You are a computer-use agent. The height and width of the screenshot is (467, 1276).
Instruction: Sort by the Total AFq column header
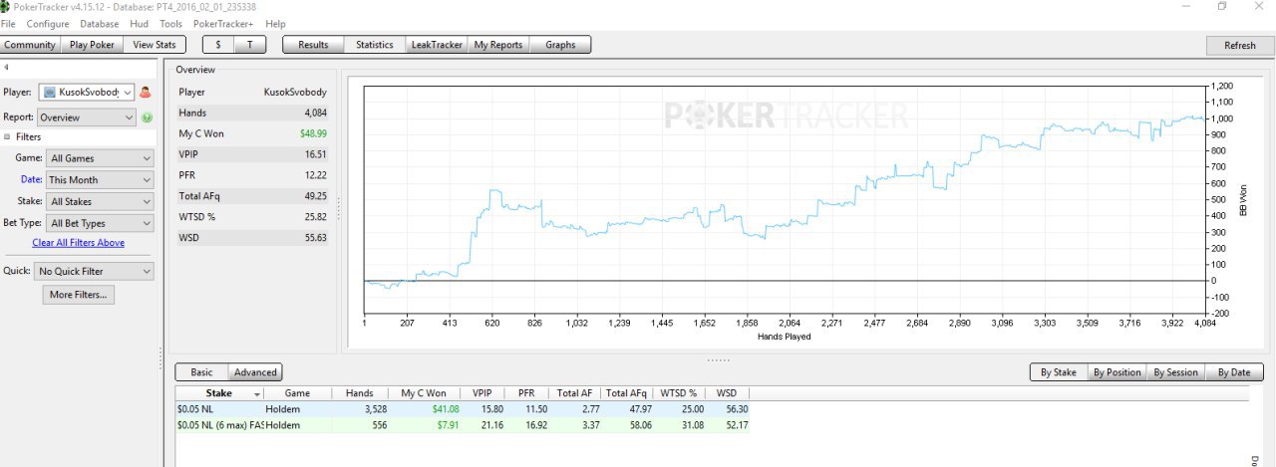pos(626,394)
